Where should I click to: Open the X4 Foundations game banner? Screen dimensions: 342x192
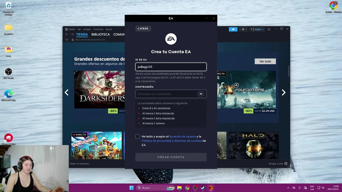point(247,90)
